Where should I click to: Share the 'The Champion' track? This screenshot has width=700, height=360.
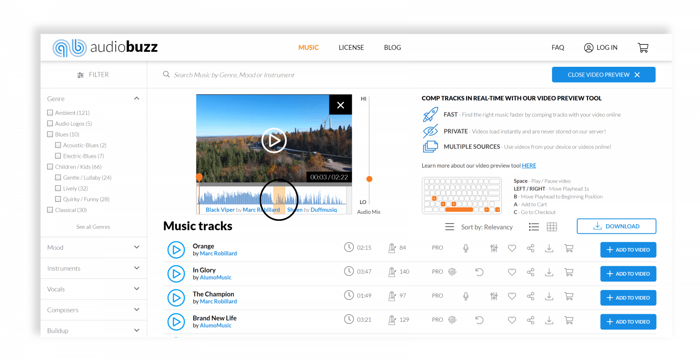pyautogui.click(x=531, y=296)
